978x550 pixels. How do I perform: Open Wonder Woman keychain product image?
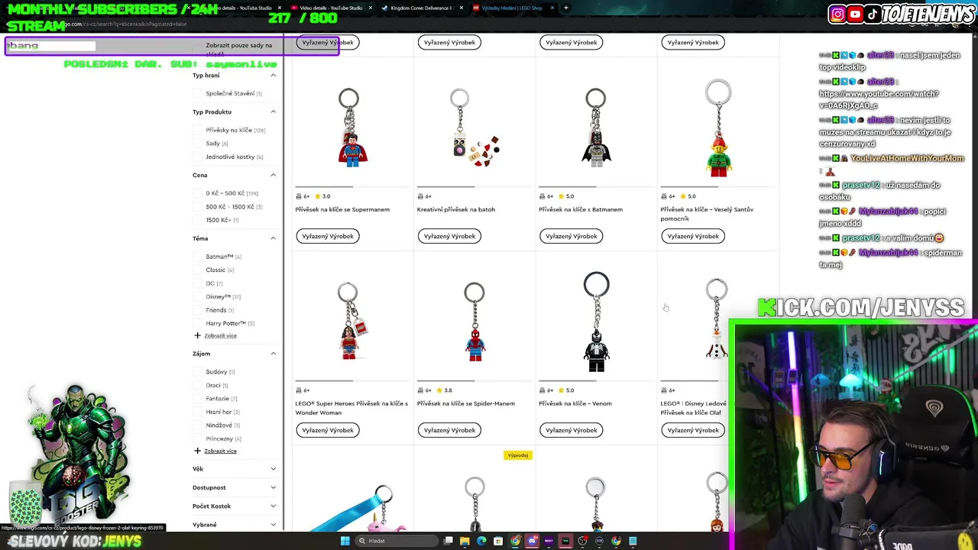click(352, 322)
